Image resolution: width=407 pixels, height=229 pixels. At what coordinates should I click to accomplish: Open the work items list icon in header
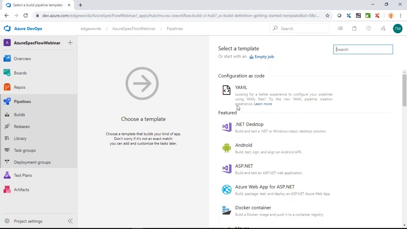pos(340,28)
